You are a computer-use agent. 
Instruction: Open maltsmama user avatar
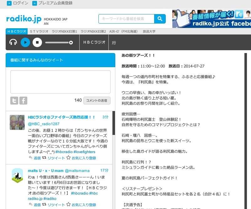pos(17,176)
